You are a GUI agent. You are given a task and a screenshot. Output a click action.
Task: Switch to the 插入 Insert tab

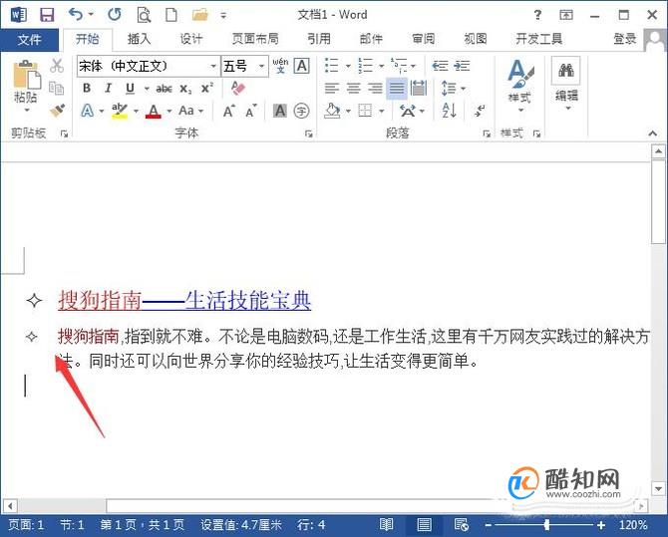139,39
